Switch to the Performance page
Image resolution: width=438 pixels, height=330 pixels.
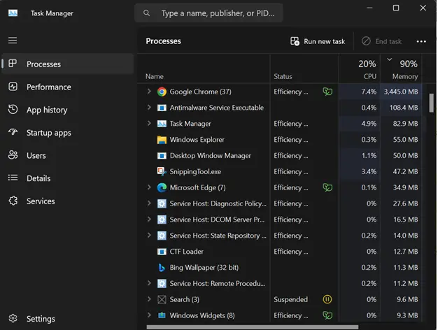pyautogui.click(x=68, y=87)
